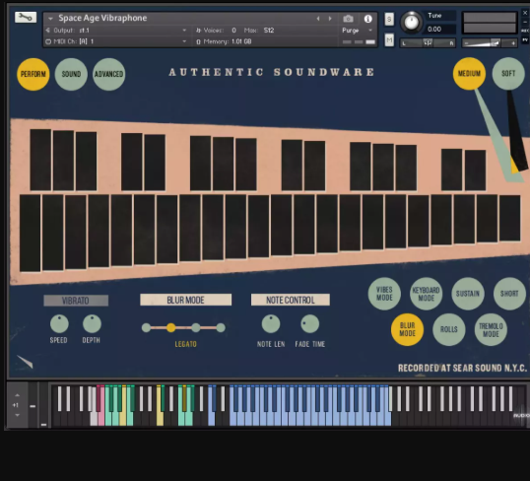Click the Tune knob
The height and width of the screenshot is (481, 530).
coord(412,23)
